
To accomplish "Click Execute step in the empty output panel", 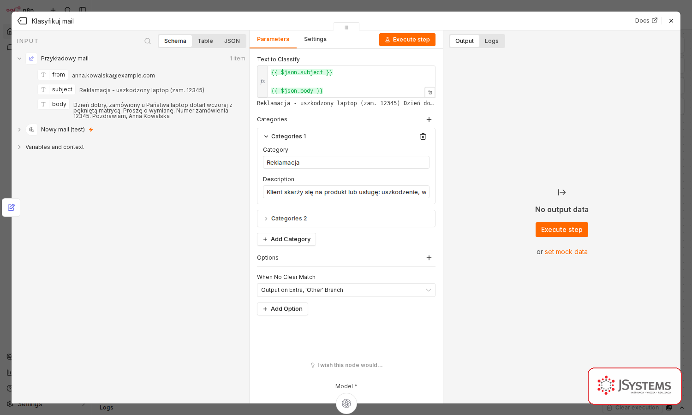I will point(562,230).
